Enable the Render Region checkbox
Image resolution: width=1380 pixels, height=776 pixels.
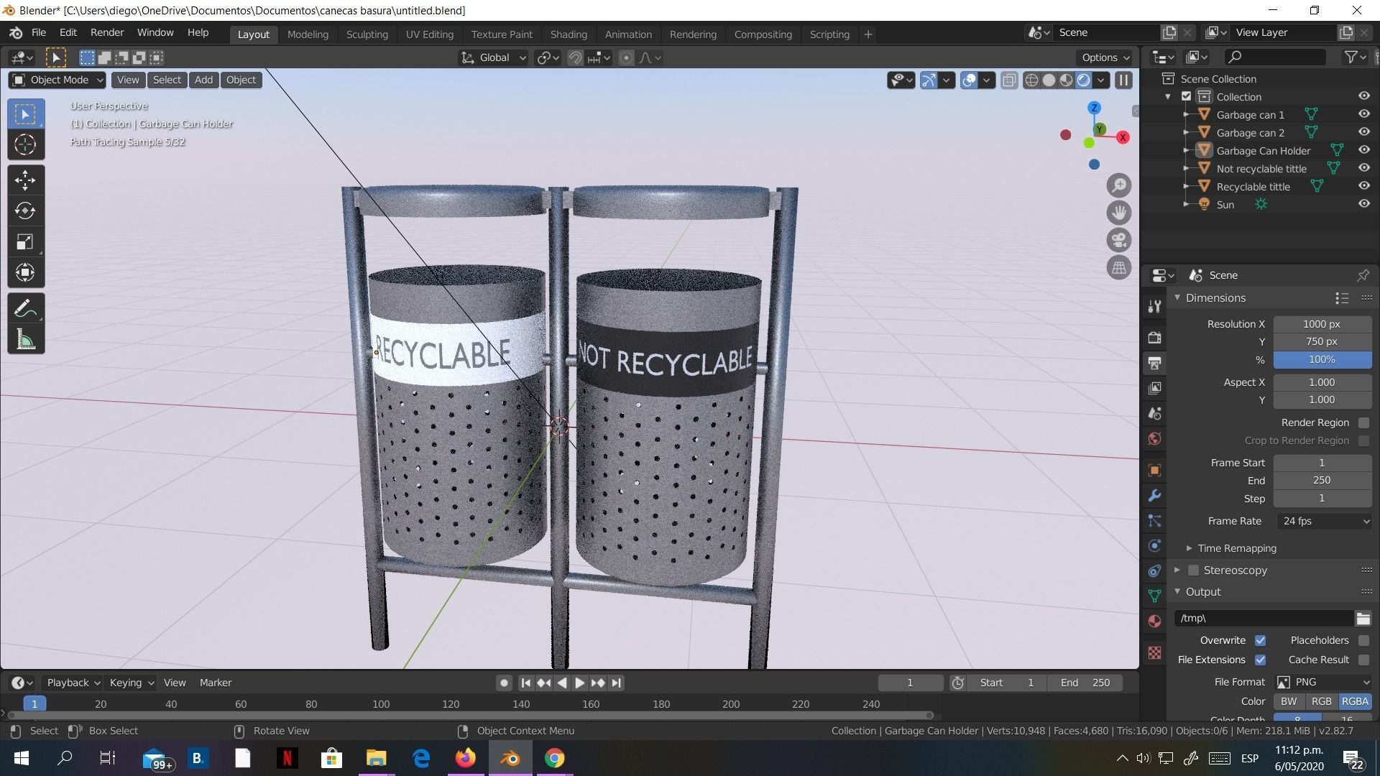coord(1363,422)
